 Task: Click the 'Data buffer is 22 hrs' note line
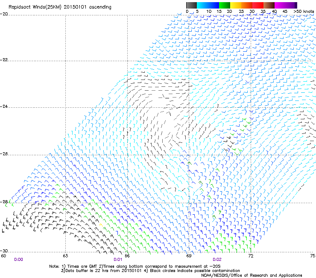[x=150, y=271]
